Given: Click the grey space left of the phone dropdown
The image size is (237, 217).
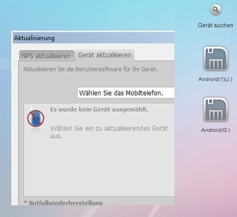Looking at the screenshot, I should coord(48,93).
